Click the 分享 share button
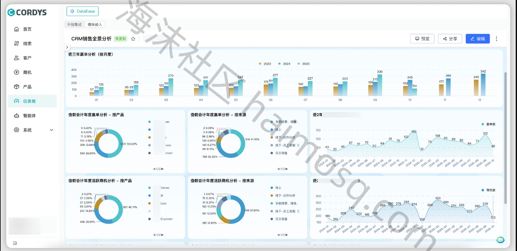Screen dimensions: 517x251 click(x=450, y=39)
